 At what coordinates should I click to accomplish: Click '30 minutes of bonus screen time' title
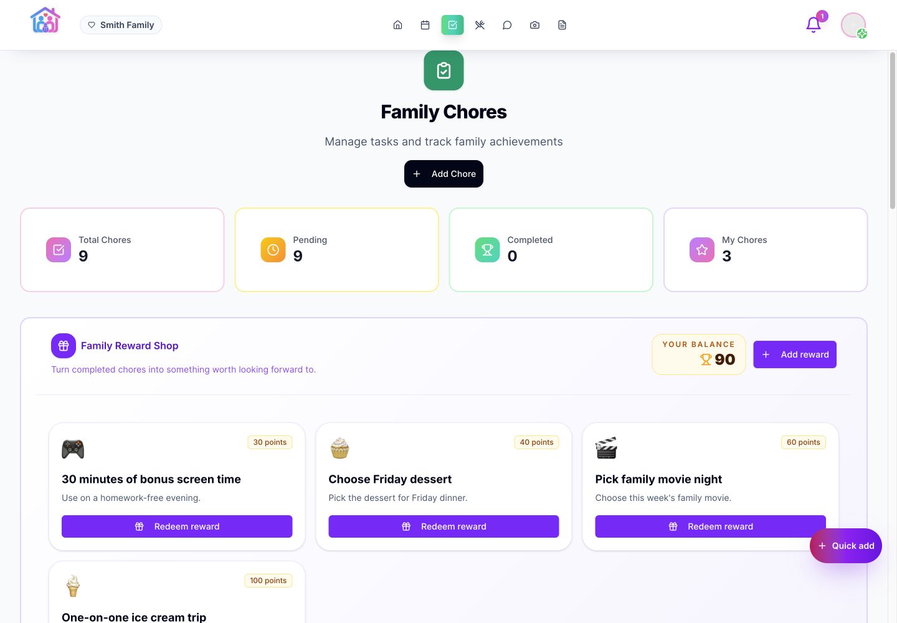pyautogui.click(x=151, y=479)
